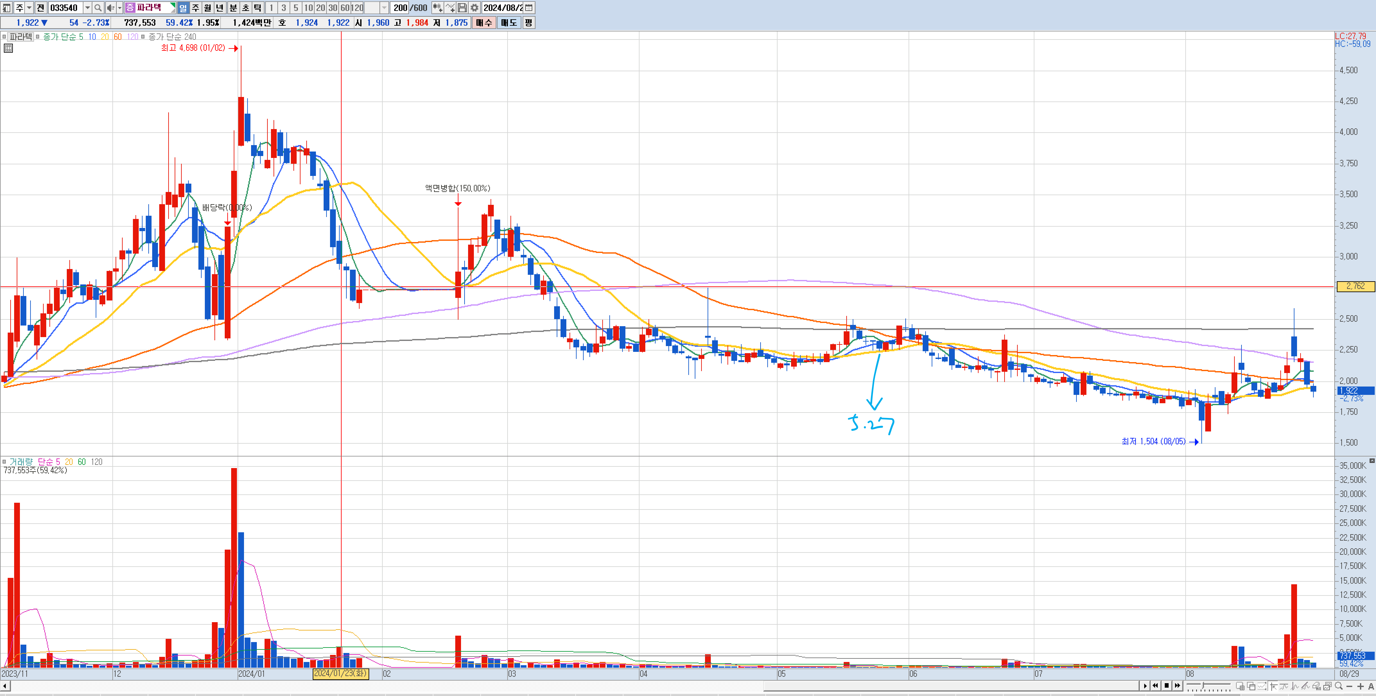Click the save chart floppy icon
Image resolution: width=1376 pixels, height=696 pixels.
(x=463, y=7)
